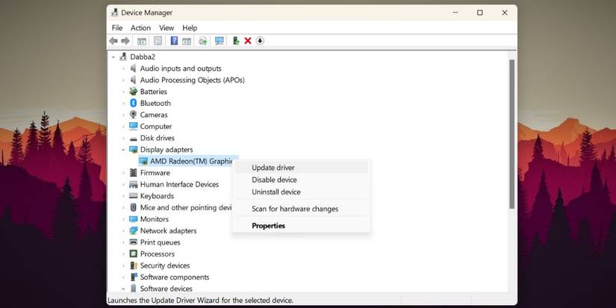The width and height of the screenshot is (616, 308).
Task: Expand the Cameras category chevron
Action: point(123,115)
